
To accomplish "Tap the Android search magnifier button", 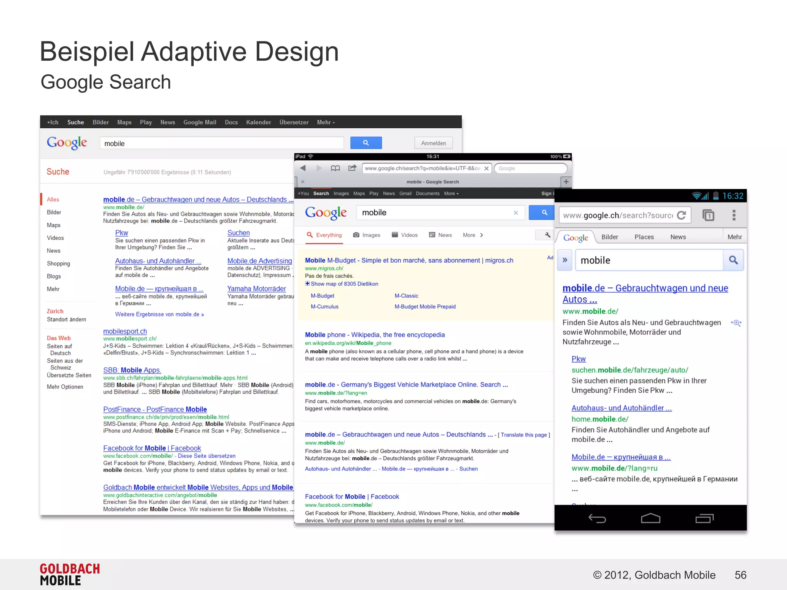I will click(x=733, y=260).
